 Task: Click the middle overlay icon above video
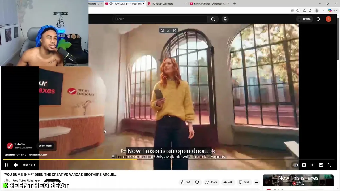pos(168,31)
